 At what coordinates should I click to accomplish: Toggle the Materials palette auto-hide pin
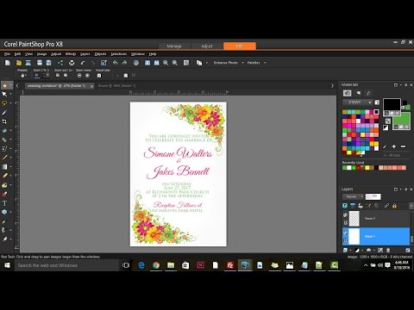(x=405, y=85)
